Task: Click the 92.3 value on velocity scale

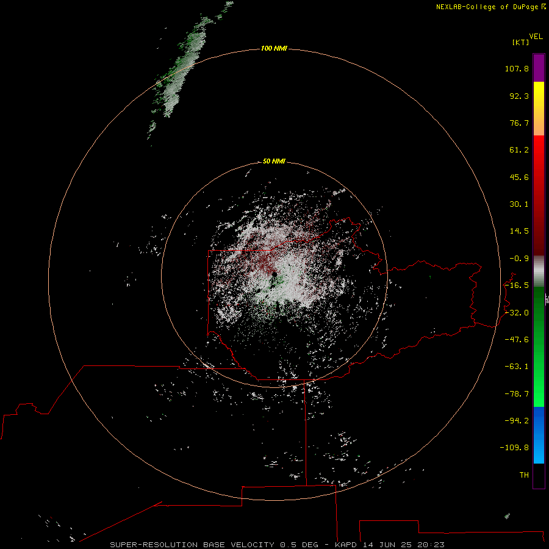Action: tap(519, 96)
